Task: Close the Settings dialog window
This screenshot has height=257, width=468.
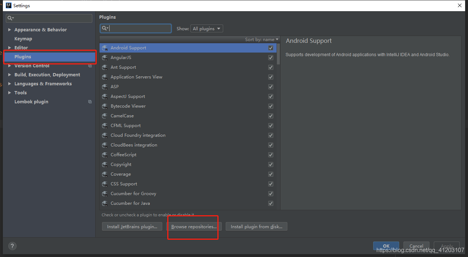Action: click(460, 5)
